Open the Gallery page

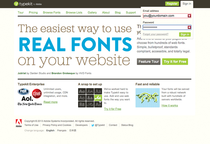tap(92, 13)
